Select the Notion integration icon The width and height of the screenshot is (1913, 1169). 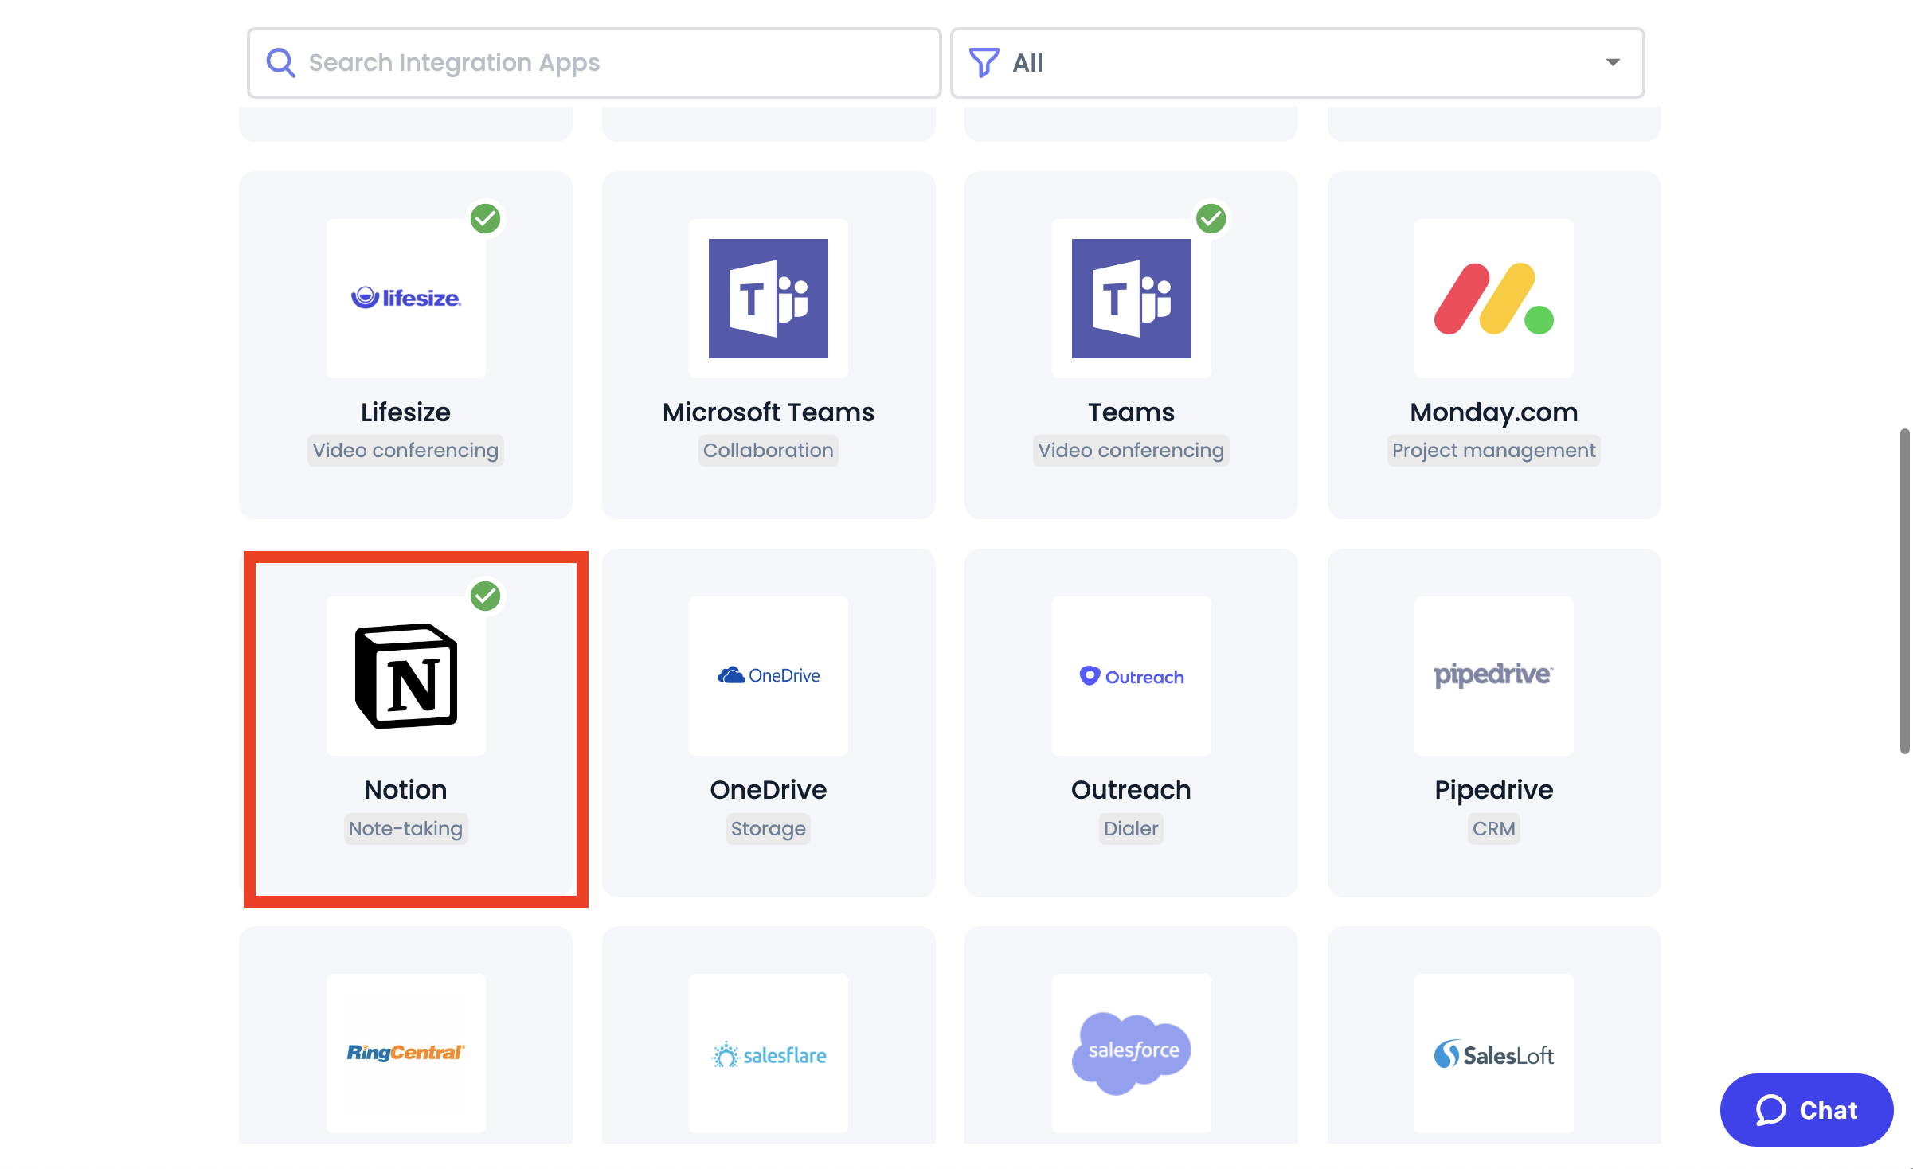[x=405, y=676]
